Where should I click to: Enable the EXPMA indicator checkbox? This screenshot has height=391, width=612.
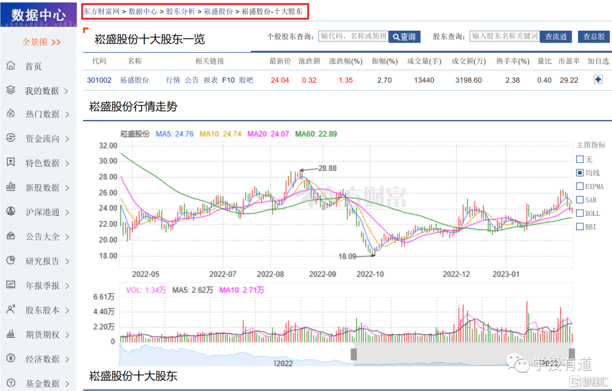580,186
